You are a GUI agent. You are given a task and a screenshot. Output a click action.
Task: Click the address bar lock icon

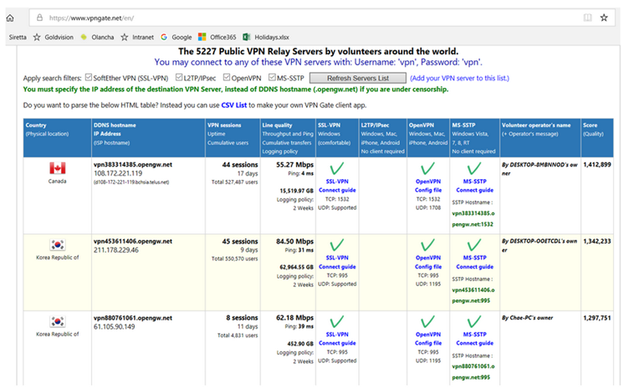tap(39, 18)
